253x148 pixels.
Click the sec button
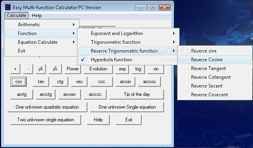pos(79,82)
